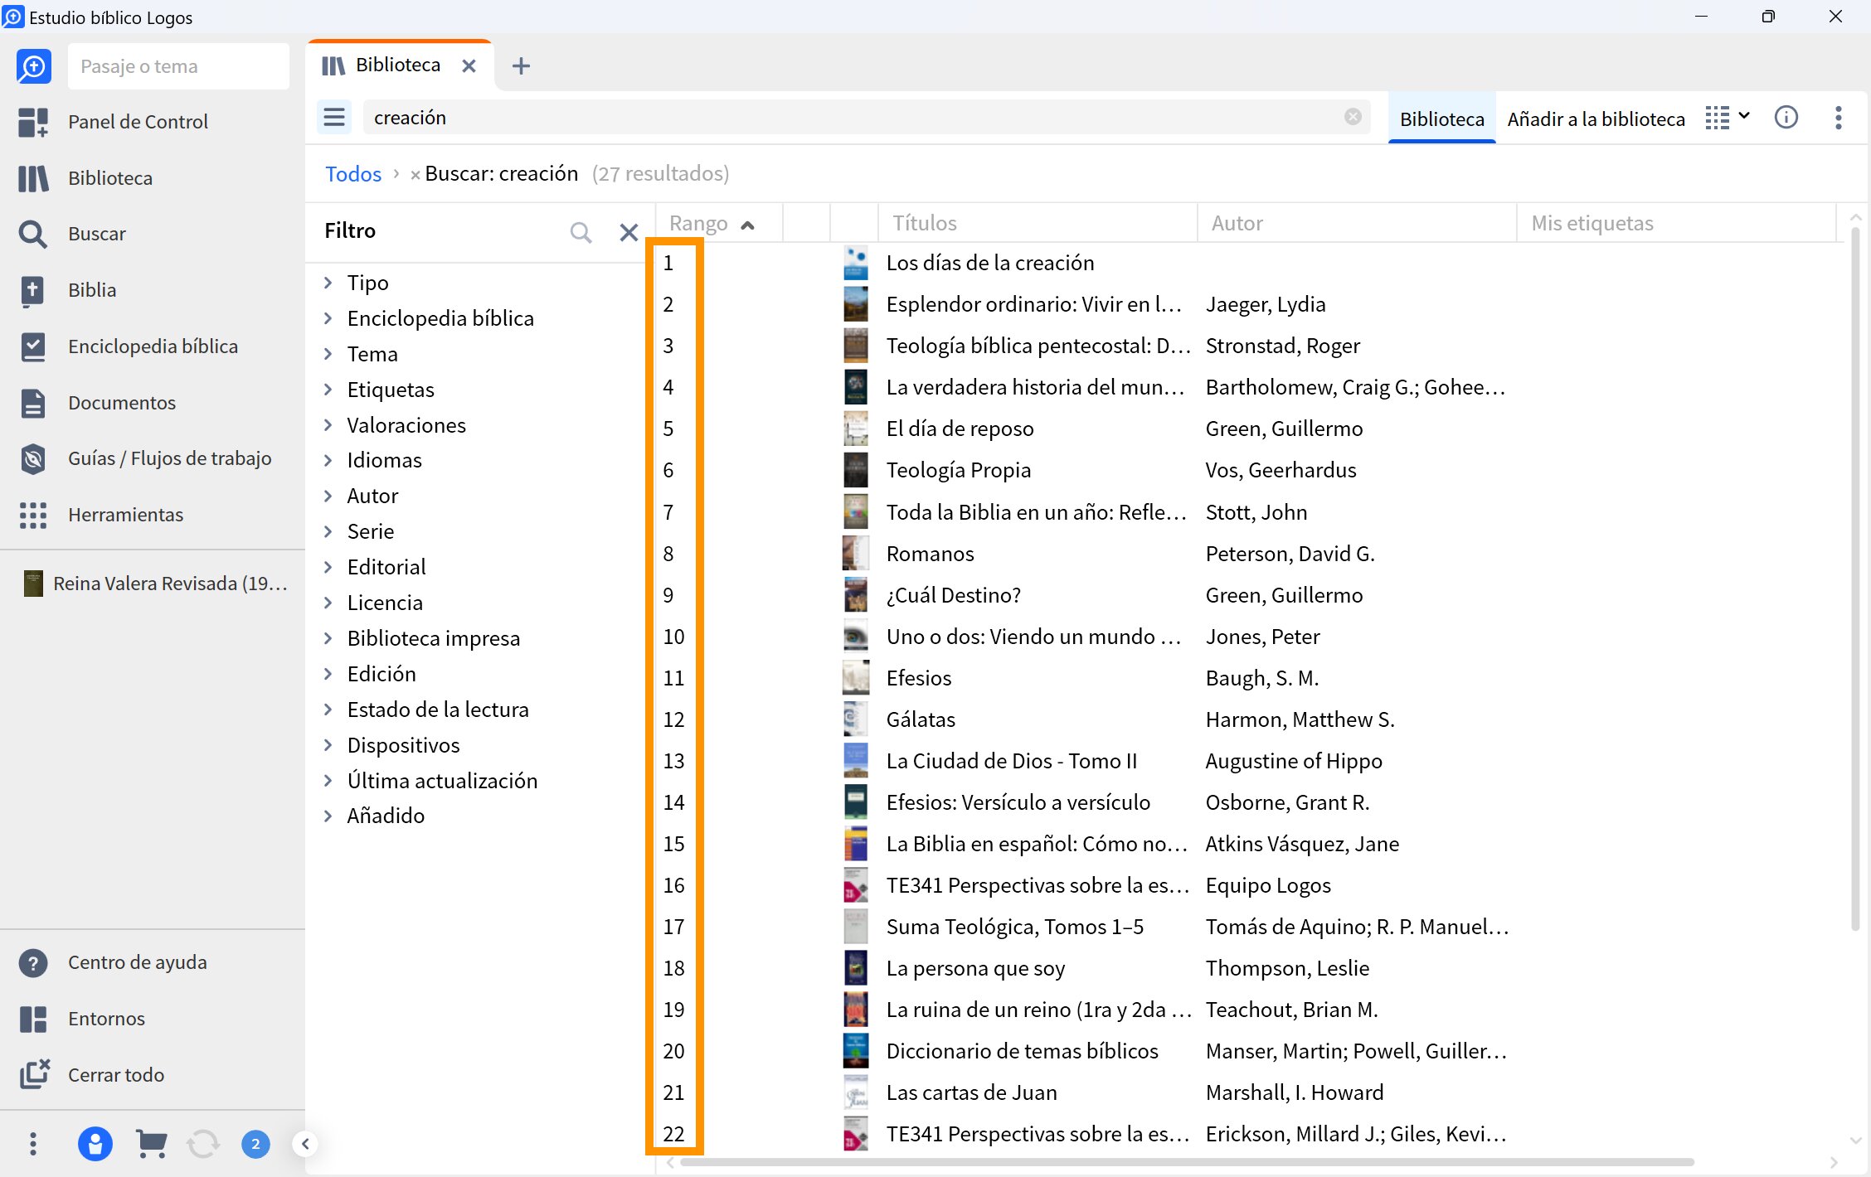
Task: Click the Romanos book cover thumbnail
Action: coord(856,553)
